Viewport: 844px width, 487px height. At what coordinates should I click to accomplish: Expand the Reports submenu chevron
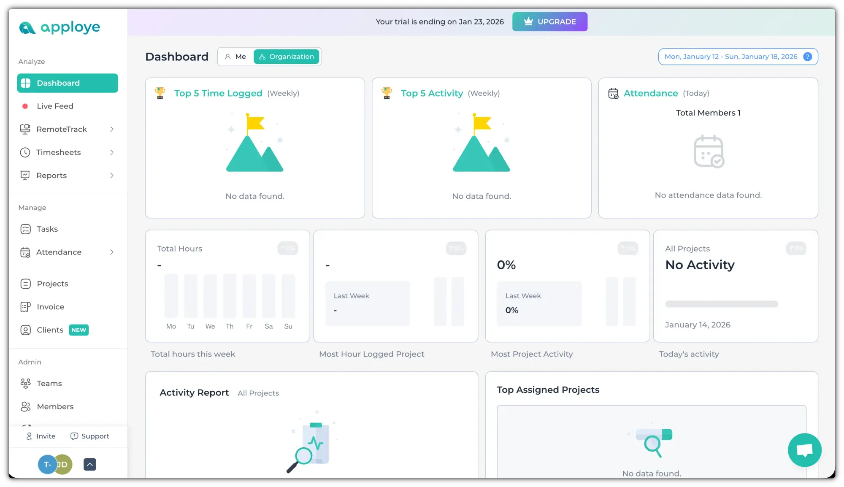pyautogui.click(x=112, y=176)
